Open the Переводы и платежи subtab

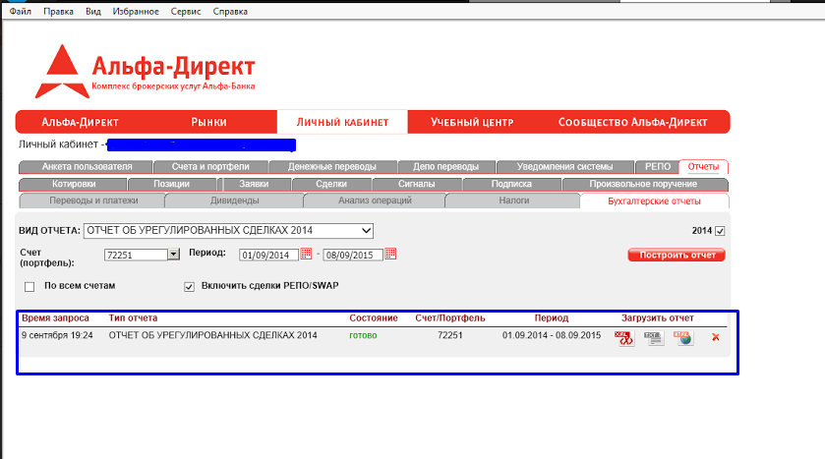tap(93, 201)
